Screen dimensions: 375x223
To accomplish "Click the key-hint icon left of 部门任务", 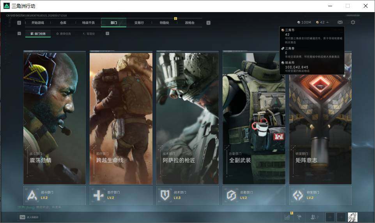I will (19, 34).
